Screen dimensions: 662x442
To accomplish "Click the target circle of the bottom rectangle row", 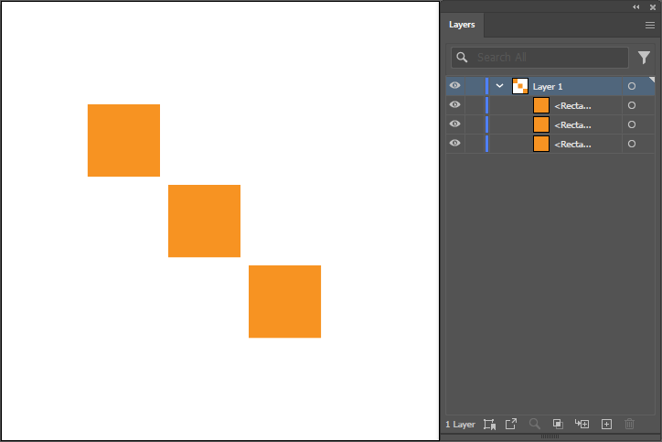I will [x=631, y=144].
